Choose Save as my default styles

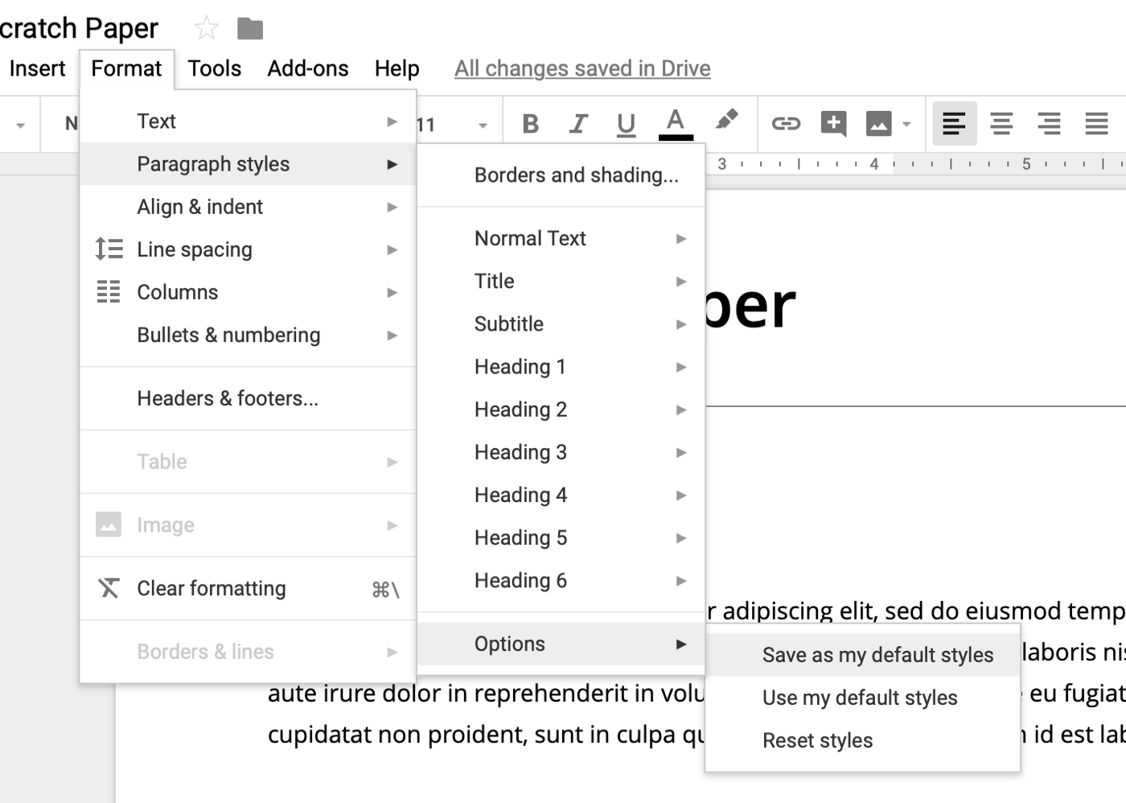[877, 655]
